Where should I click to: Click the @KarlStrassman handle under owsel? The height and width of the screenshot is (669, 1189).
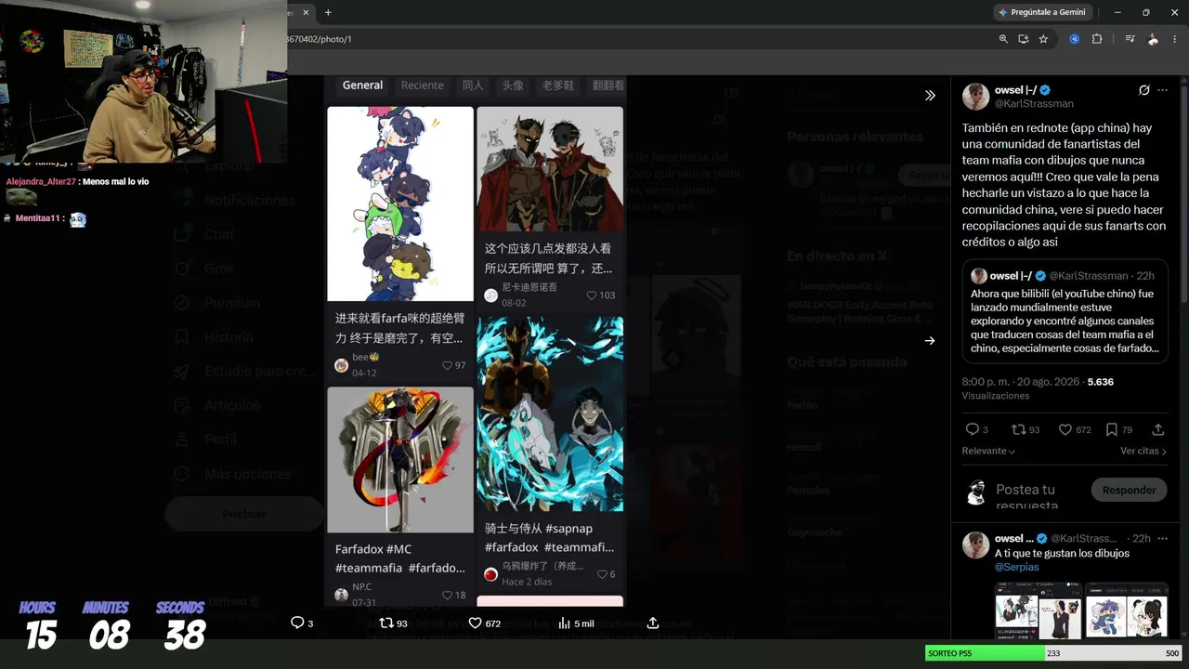click(x=1034, y=104)
